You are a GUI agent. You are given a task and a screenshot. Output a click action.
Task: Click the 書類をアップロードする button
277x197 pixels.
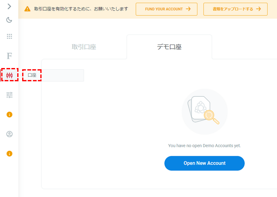(x=235, y=9)
